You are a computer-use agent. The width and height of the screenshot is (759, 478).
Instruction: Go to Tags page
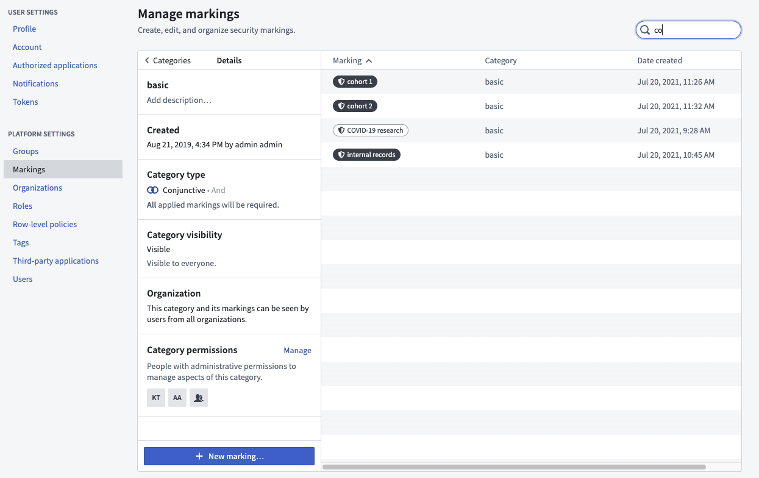tap(21, 242)
